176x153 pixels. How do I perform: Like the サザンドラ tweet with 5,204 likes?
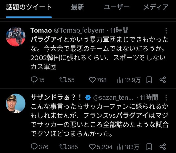(x=101, y=147)
